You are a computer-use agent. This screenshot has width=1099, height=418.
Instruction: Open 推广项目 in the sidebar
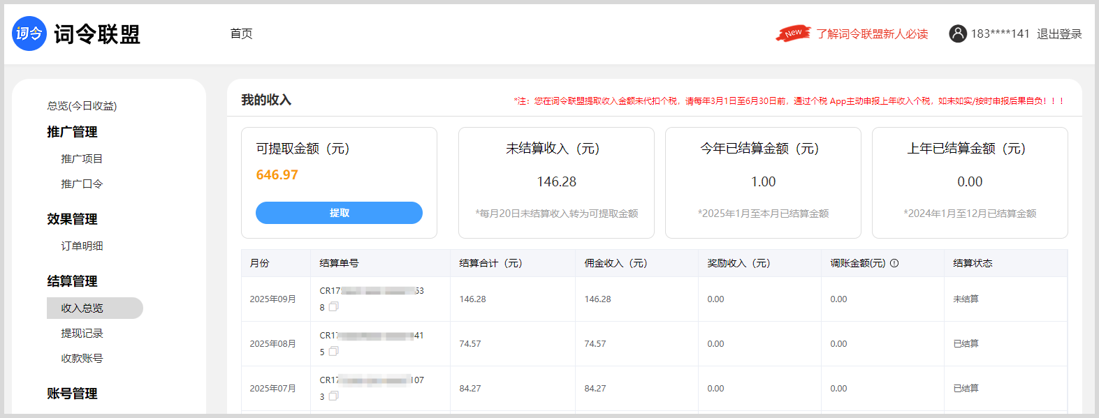[82, 159]
